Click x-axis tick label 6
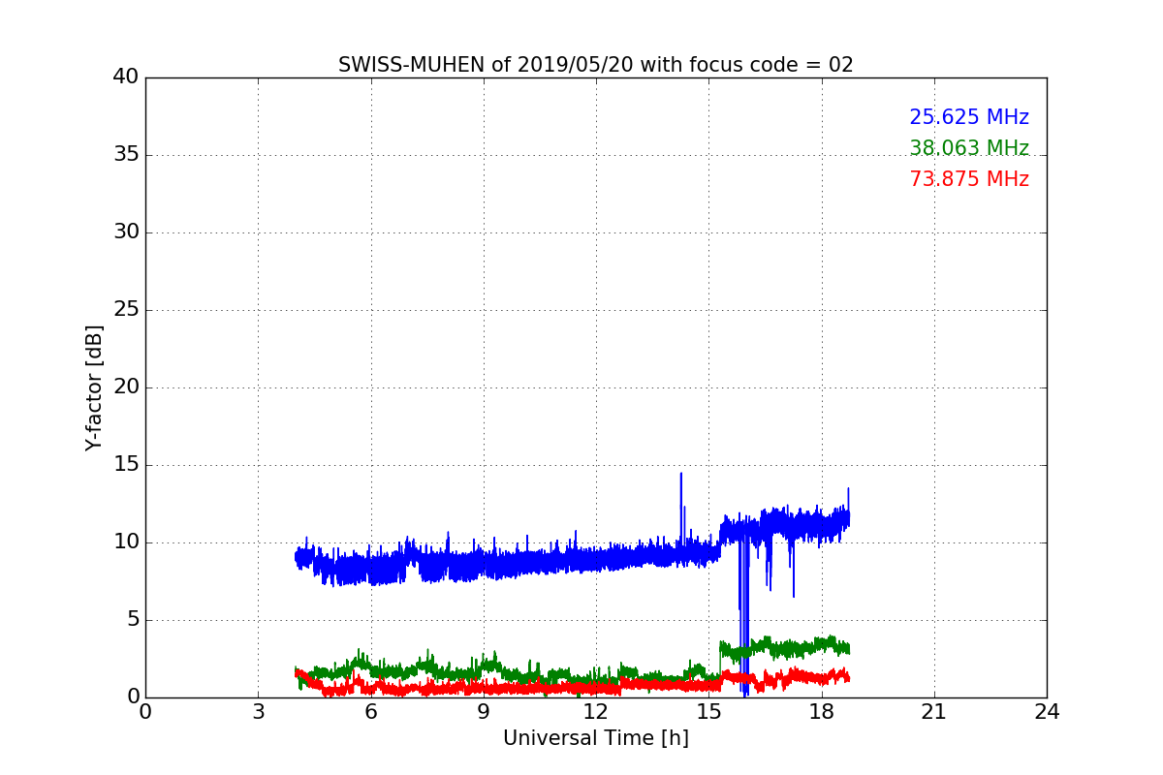Viewport: 1163px width, 775px height. click(x=370, y=711)
